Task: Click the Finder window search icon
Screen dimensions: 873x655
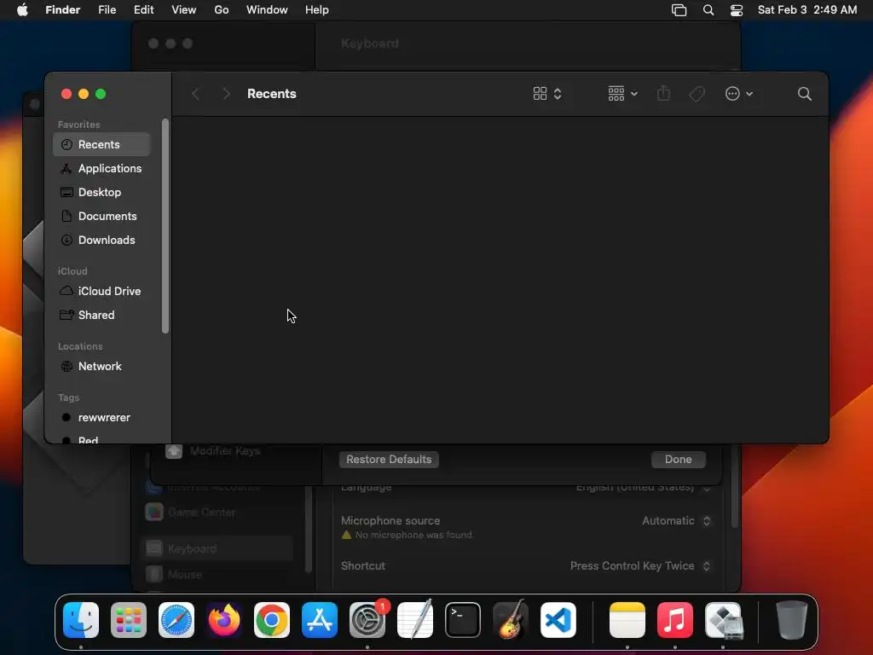Action: click(805, 94)
